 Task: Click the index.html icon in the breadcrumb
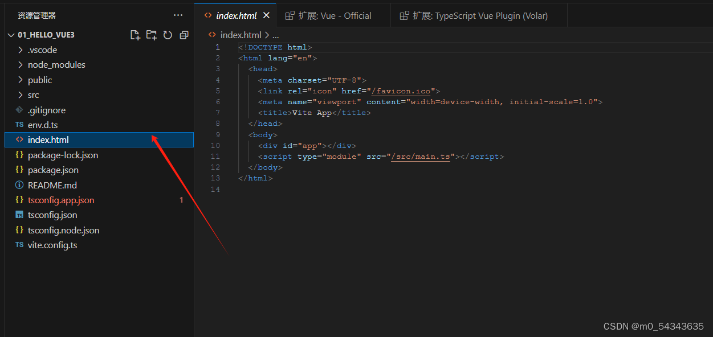(213, 35)
